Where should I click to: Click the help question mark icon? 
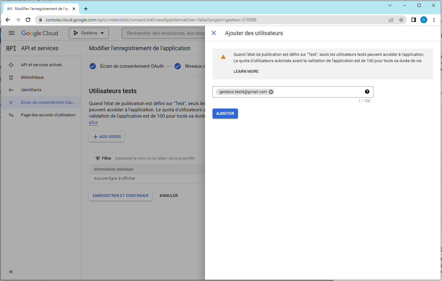(x=367, y=92)
